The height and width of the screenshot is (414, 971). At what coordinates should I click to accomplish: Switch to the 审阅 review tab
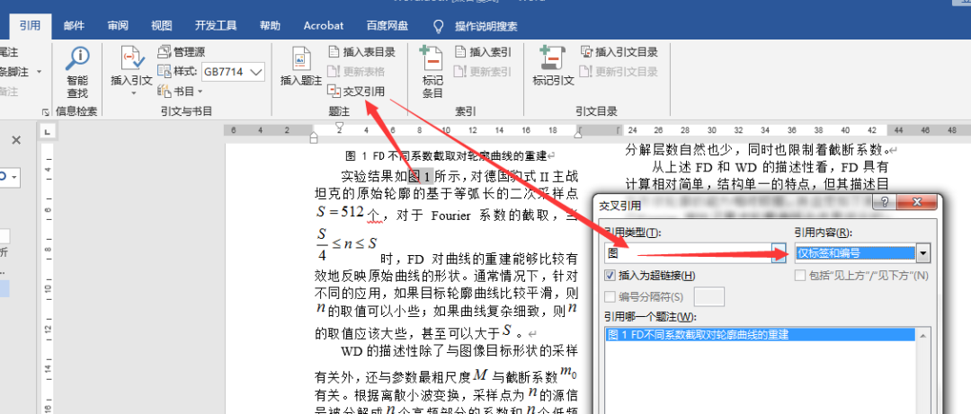(118, 26)
